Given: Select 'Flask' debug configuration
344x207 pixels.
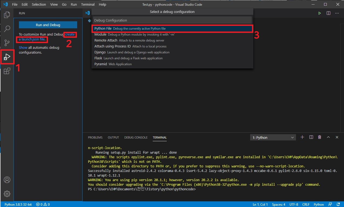Looking at the screenshot, I should 172,58.
